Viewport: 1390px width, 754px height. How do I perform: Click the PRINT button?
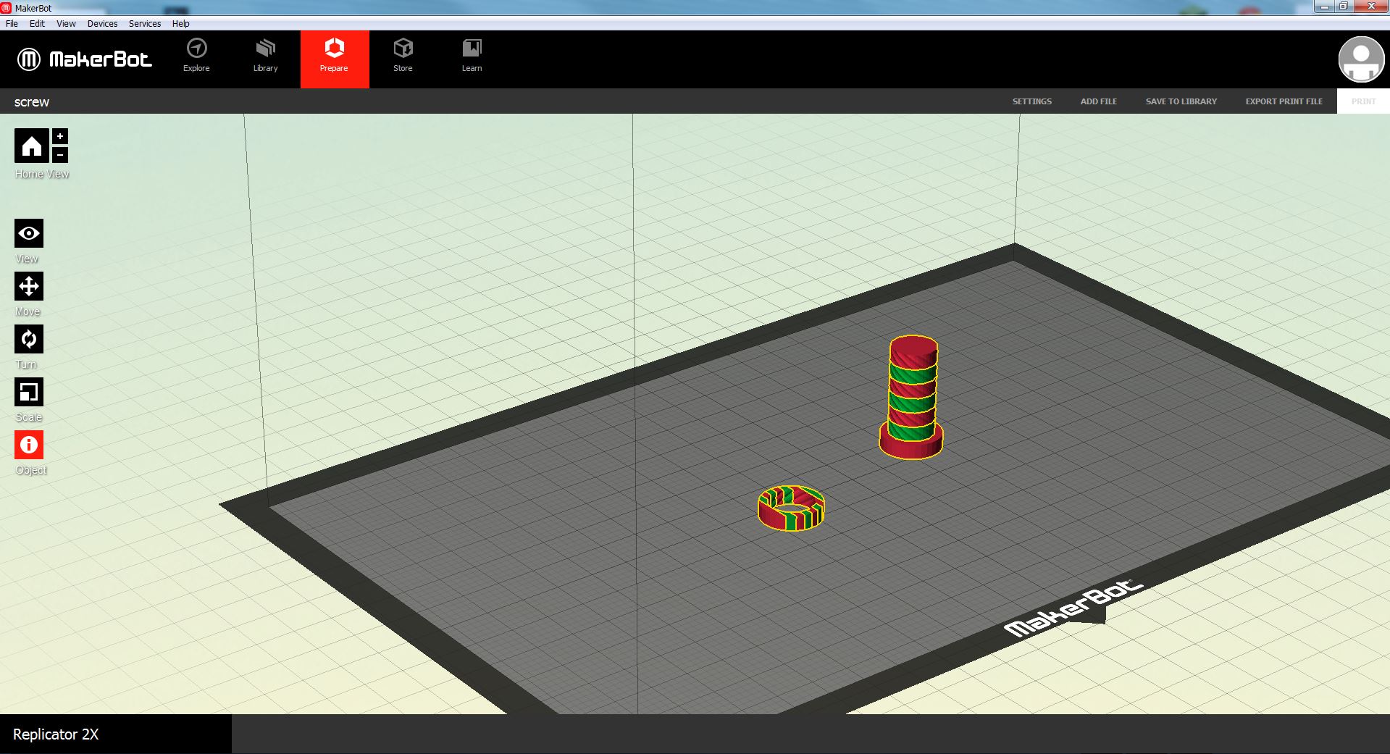tap(1363, 101)
